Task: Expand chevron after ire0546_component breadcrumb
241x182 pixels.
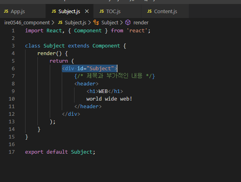Action: 53,23
